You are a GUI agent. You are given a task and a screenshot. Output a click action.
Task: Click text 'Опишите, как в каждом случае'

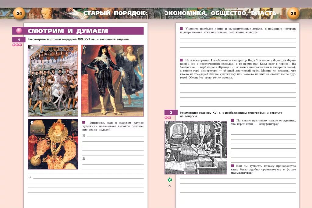point(117,123)
